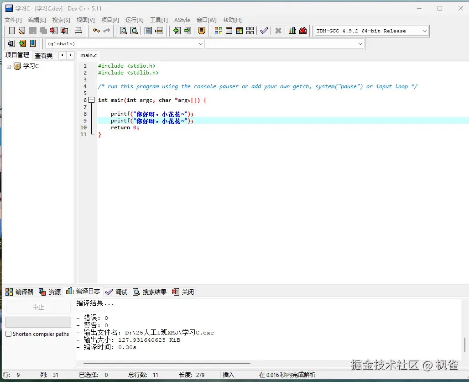This screenshot has height=382, width=469.
Task: Click the Remove file from project icon
Action: [x=188, y=31]
